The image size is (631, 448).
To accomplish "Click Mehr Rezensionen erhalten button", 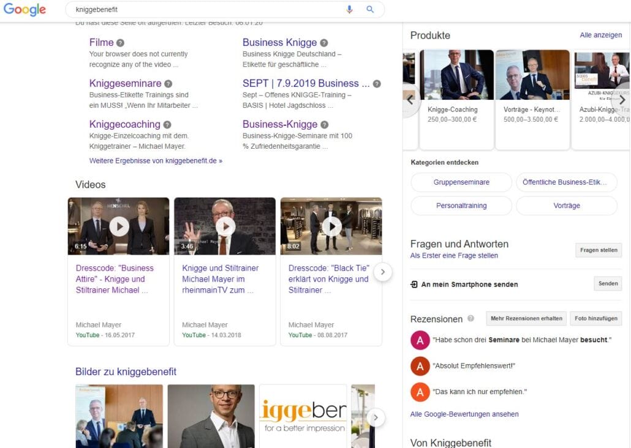I will click(x=526, y=318).
